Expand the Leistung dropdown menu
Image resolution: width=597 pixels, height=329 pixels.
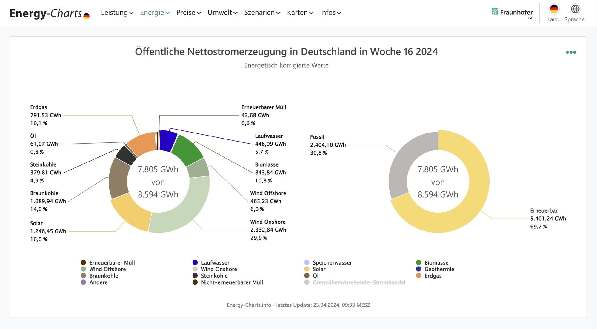coord(117,13)
